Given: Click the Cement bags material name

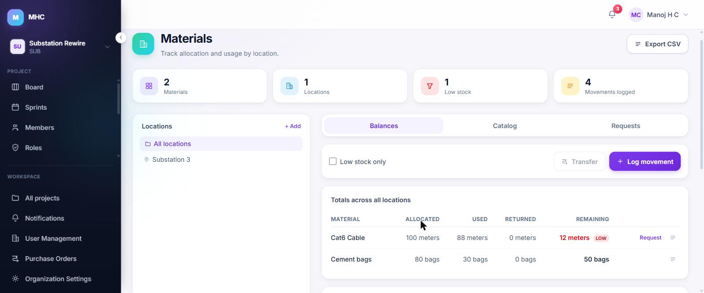Looking at the screenshot, I should (351, 259).
